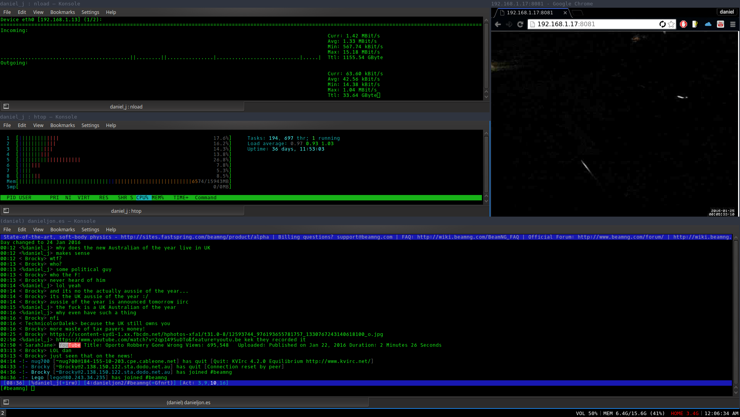The width and height of the screenshot is (740, 417).
Task: Reload the 192.168.1.17:8081 page
Action: (x=520, y=24)
